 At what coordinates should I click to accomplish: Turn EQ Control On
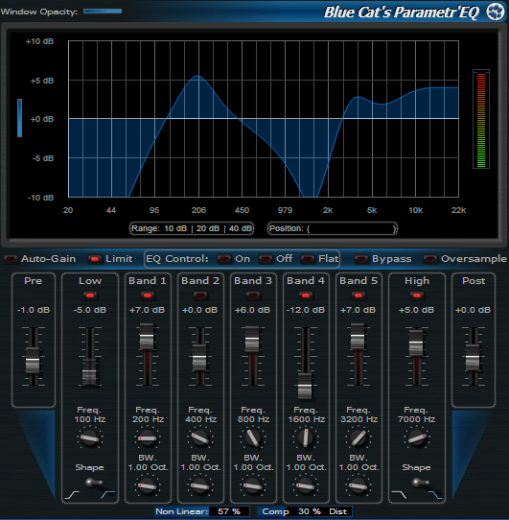224,259
